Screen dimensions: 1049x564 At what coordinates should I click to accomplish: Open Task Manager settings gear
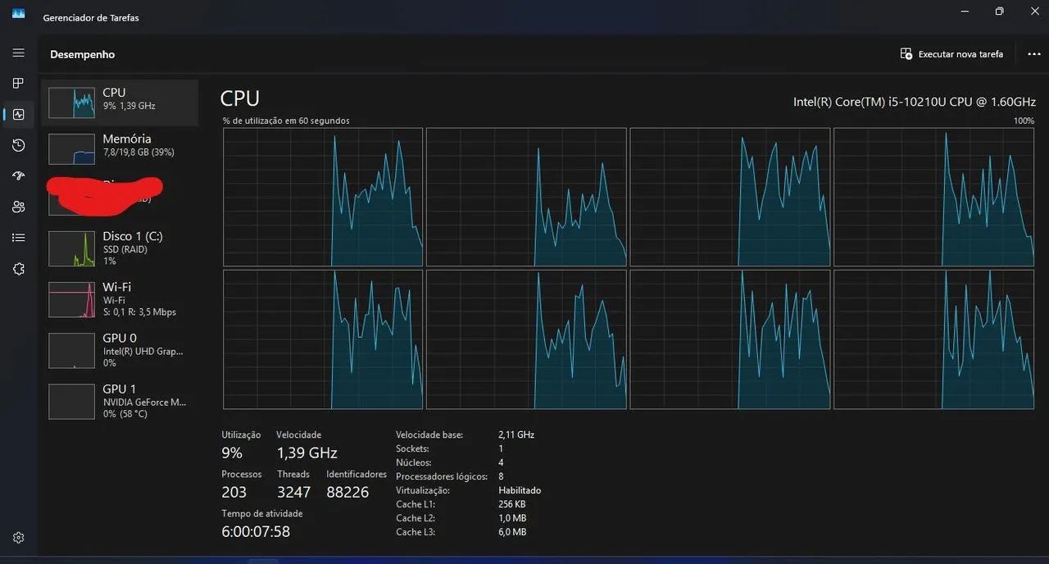pos(18,538)
